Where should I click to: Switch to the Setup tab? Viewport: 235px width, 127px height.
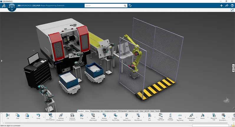[x=87, y=111]
